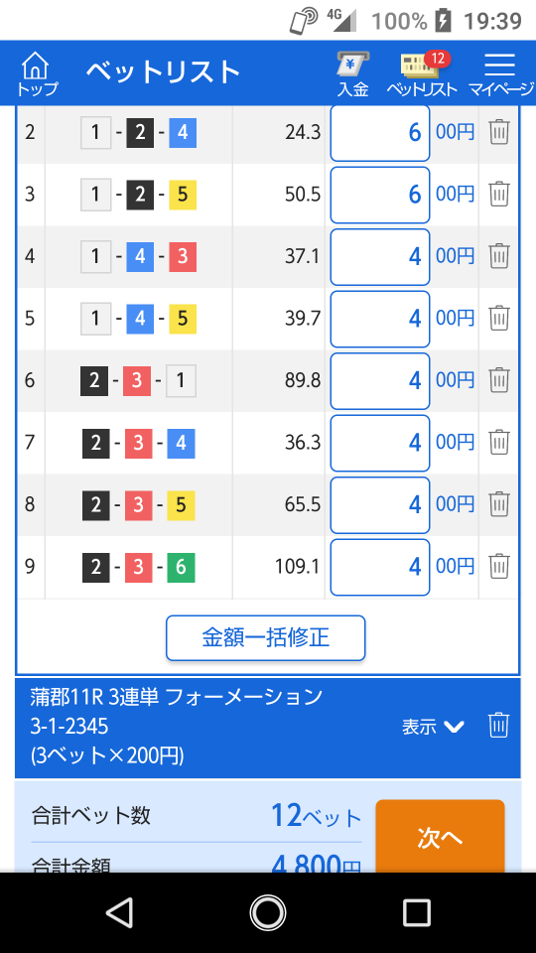The height and width of the screenshot is (953, 536).
Task: Tap the orange 次へ button
Action: tap(440, 836)
